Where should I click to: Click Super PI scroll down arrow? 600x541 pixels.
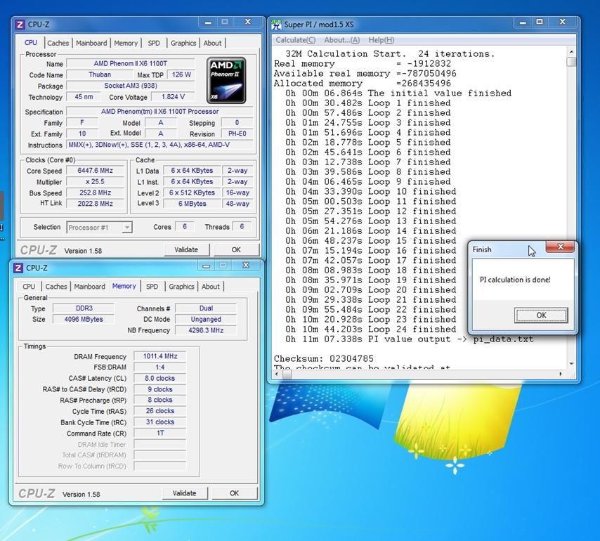pos(571,363)
